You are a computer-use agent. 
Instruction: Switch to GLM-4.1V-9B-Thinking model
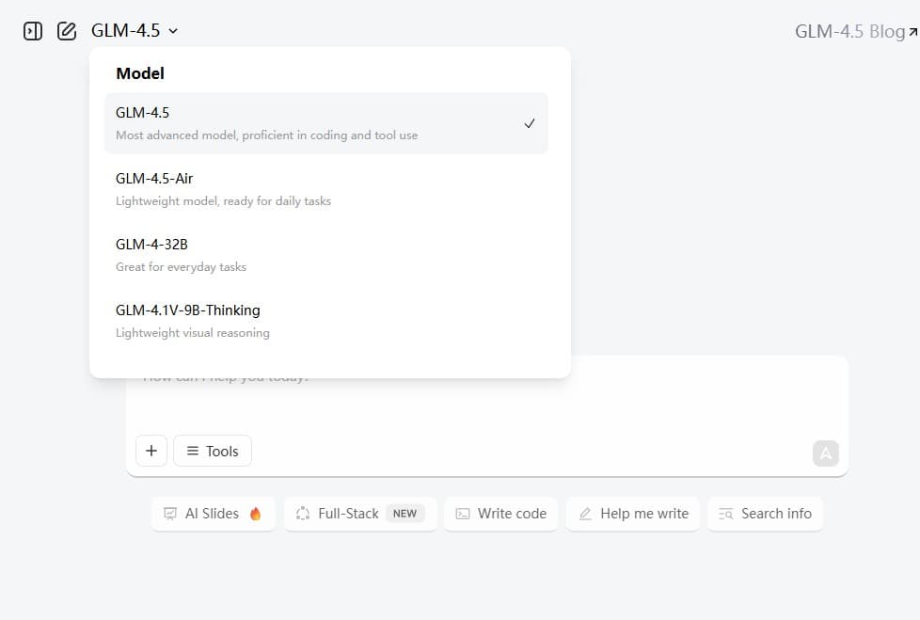pyautogui.click(x=326, y=320)
